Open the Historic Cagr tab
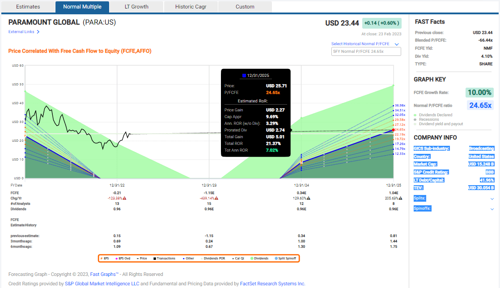The width and height of the screenshot is (500, 288). tap(191, 7)
